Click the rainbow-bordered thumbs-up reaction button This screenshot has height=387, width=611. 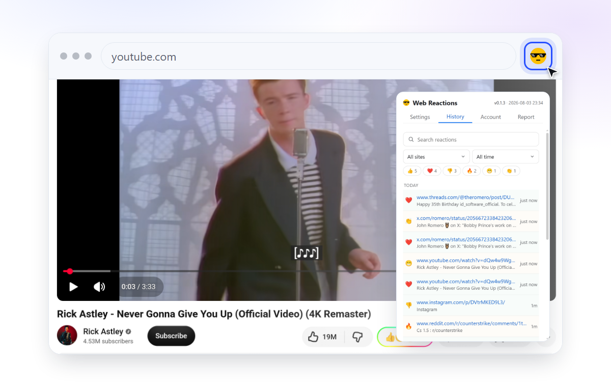tap(390, 337)
